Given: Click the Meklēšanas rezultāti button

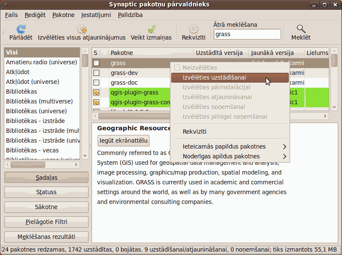Looking at the screenshot, I should point(46,237).
